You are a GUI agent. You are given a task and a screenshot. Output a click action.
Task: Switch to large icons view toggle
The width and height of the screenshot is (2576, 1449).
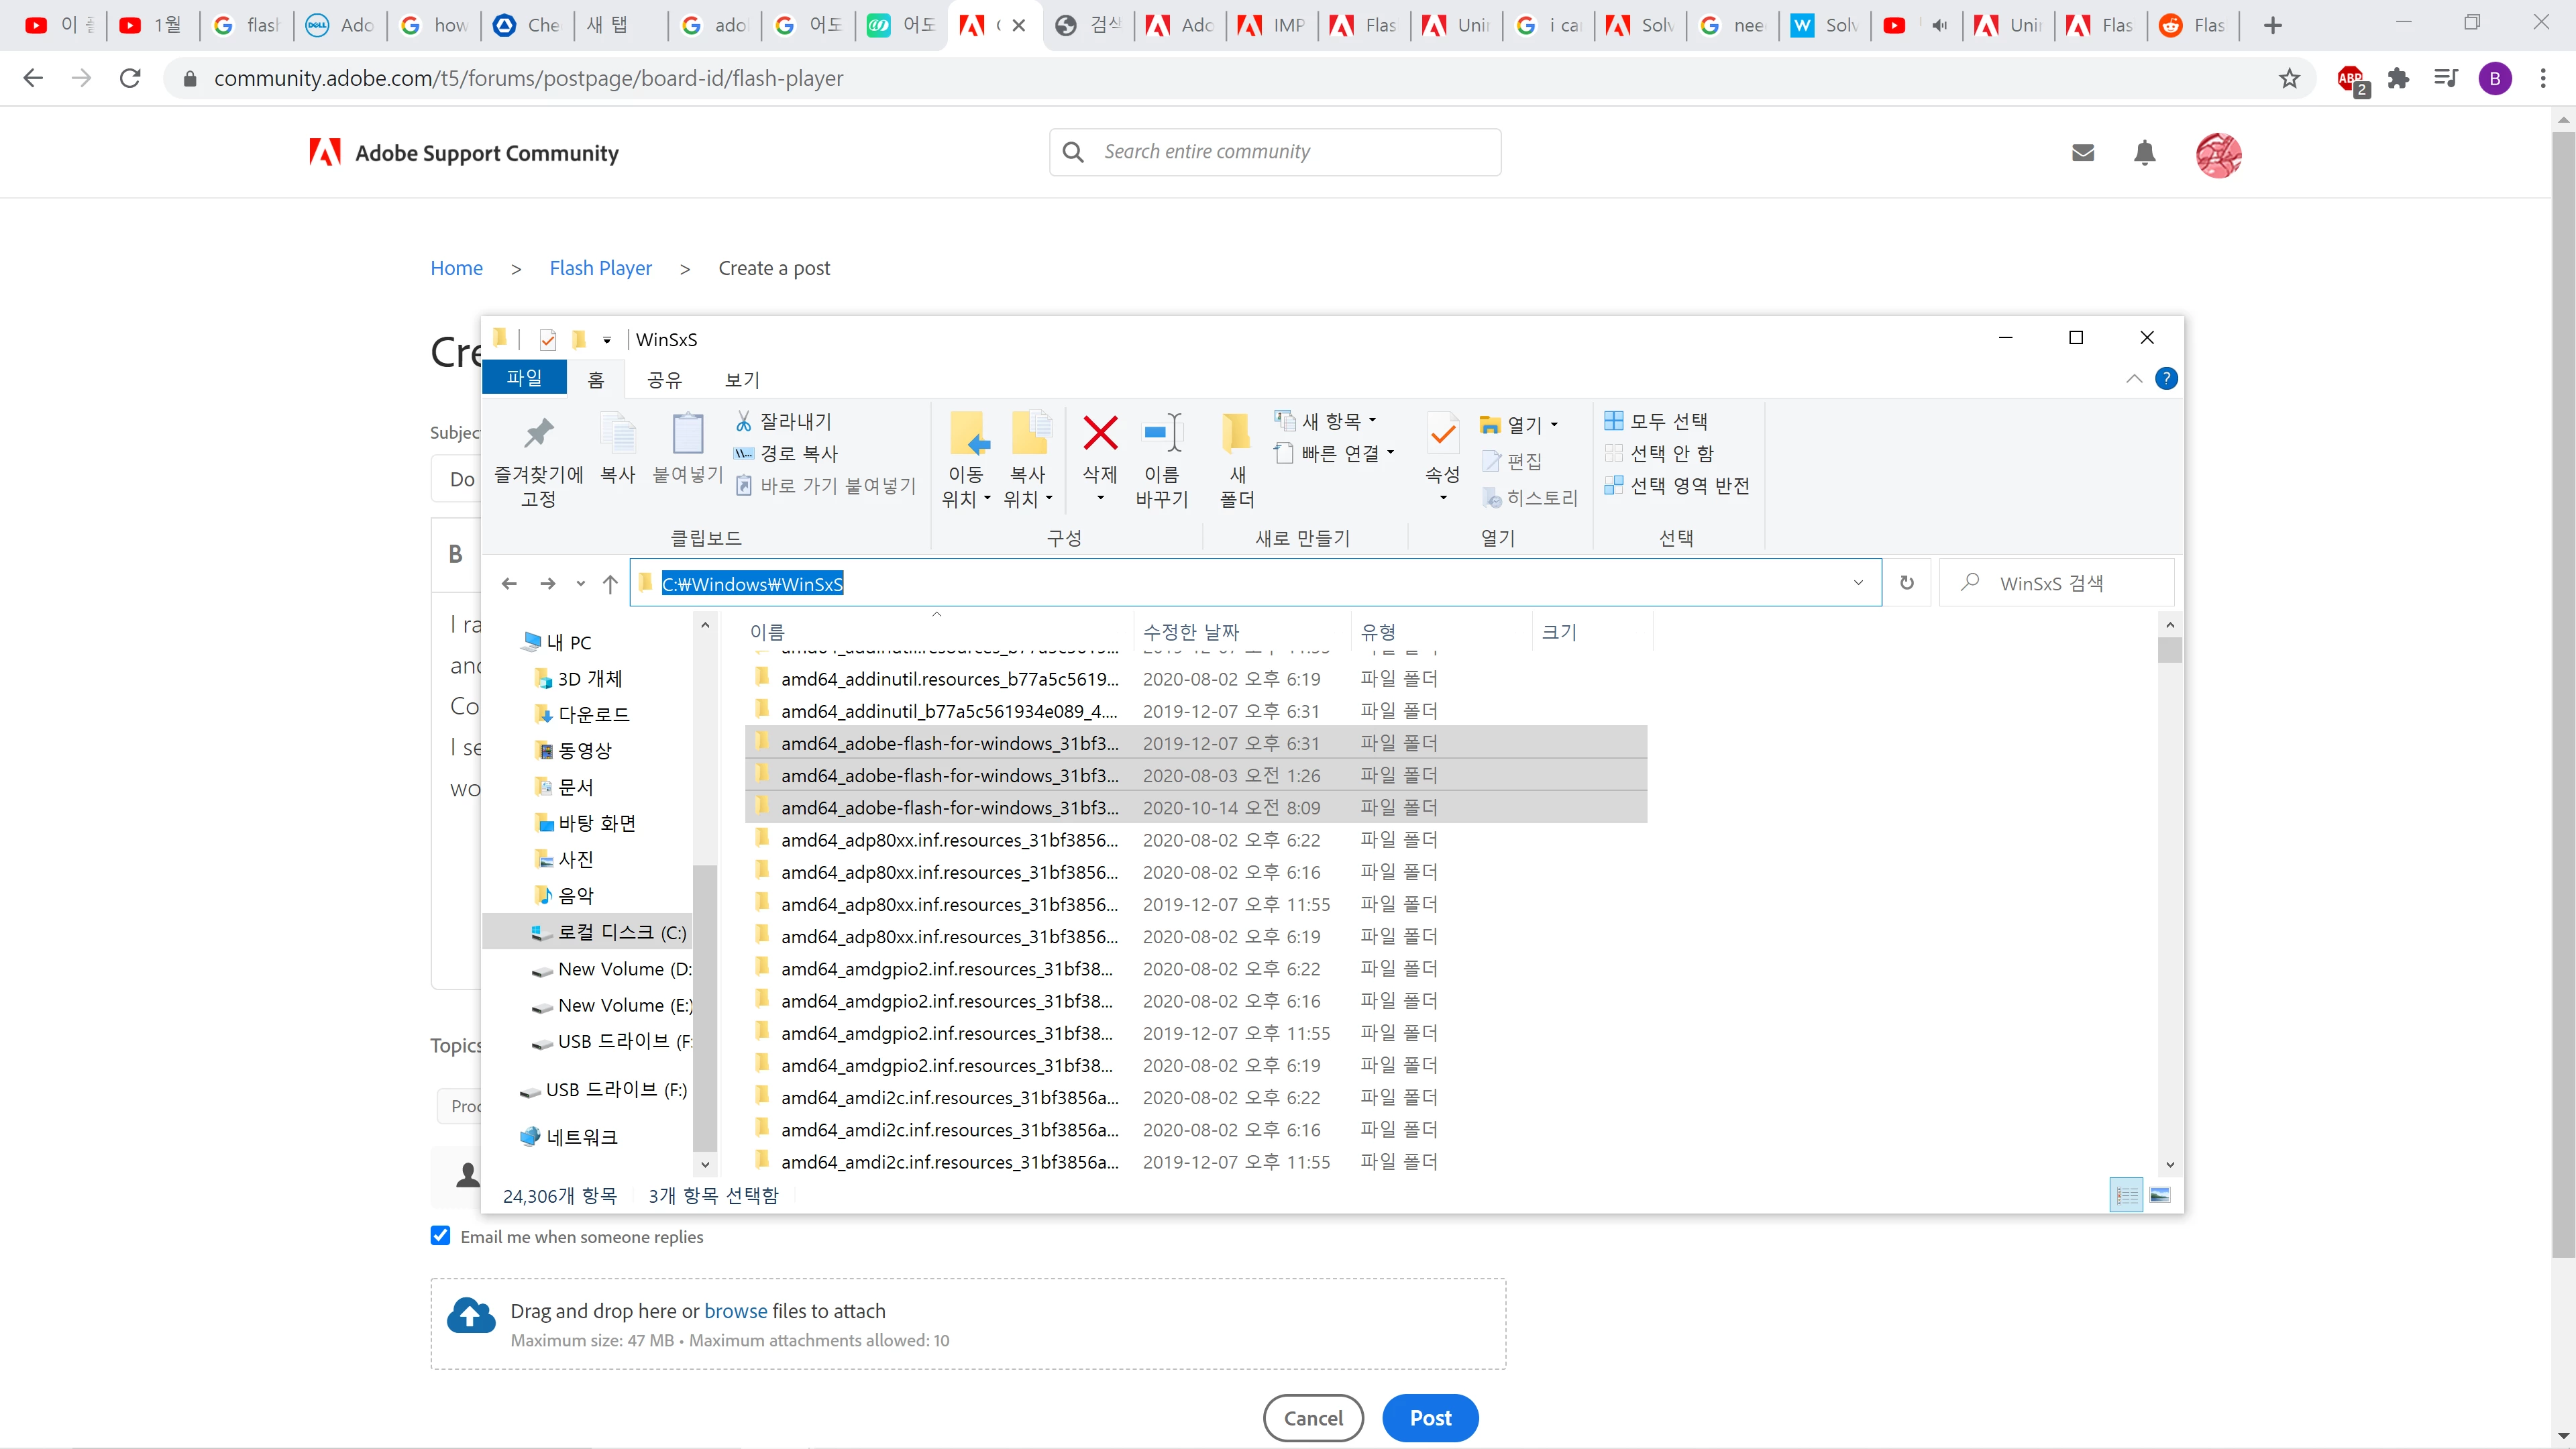(2160, 1195)
